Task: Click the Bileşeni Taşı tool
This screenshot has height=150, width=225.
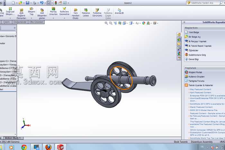Action: click(32, 11)
